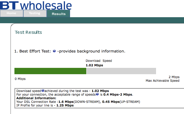Click the grey unfilled portion of speed bar
The height and width of the screenshot is (114, 184).
tap(121, 71)
